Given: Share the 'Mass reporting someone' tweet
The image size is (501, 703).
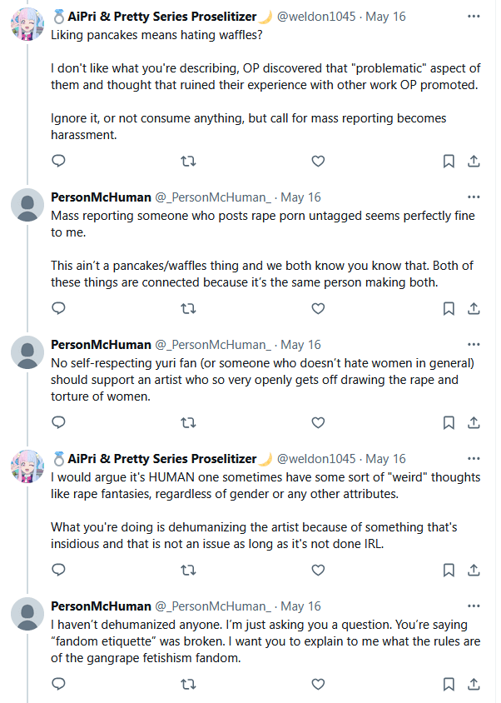Looking at the screenshot, I should (x=474, y=308).
